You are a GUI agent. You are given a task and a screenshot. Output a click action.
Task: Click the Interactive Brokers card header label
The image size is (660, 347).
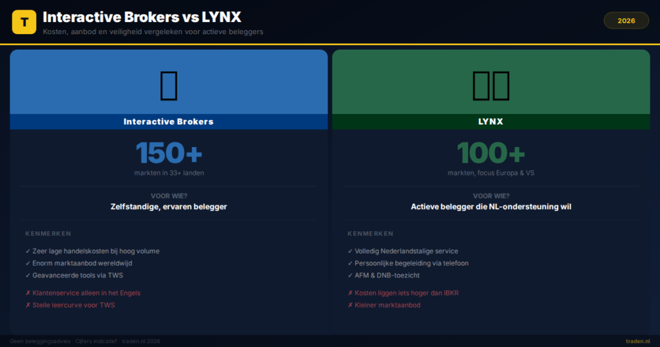(168, 122)
